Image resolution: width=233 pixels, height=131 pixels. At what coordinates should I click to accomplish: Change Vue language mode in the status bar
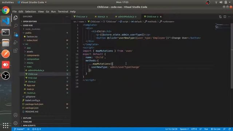click(206, 129)
